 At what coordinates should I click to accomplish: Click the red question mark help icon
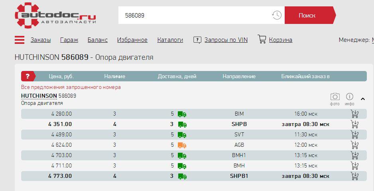(28, 76)
